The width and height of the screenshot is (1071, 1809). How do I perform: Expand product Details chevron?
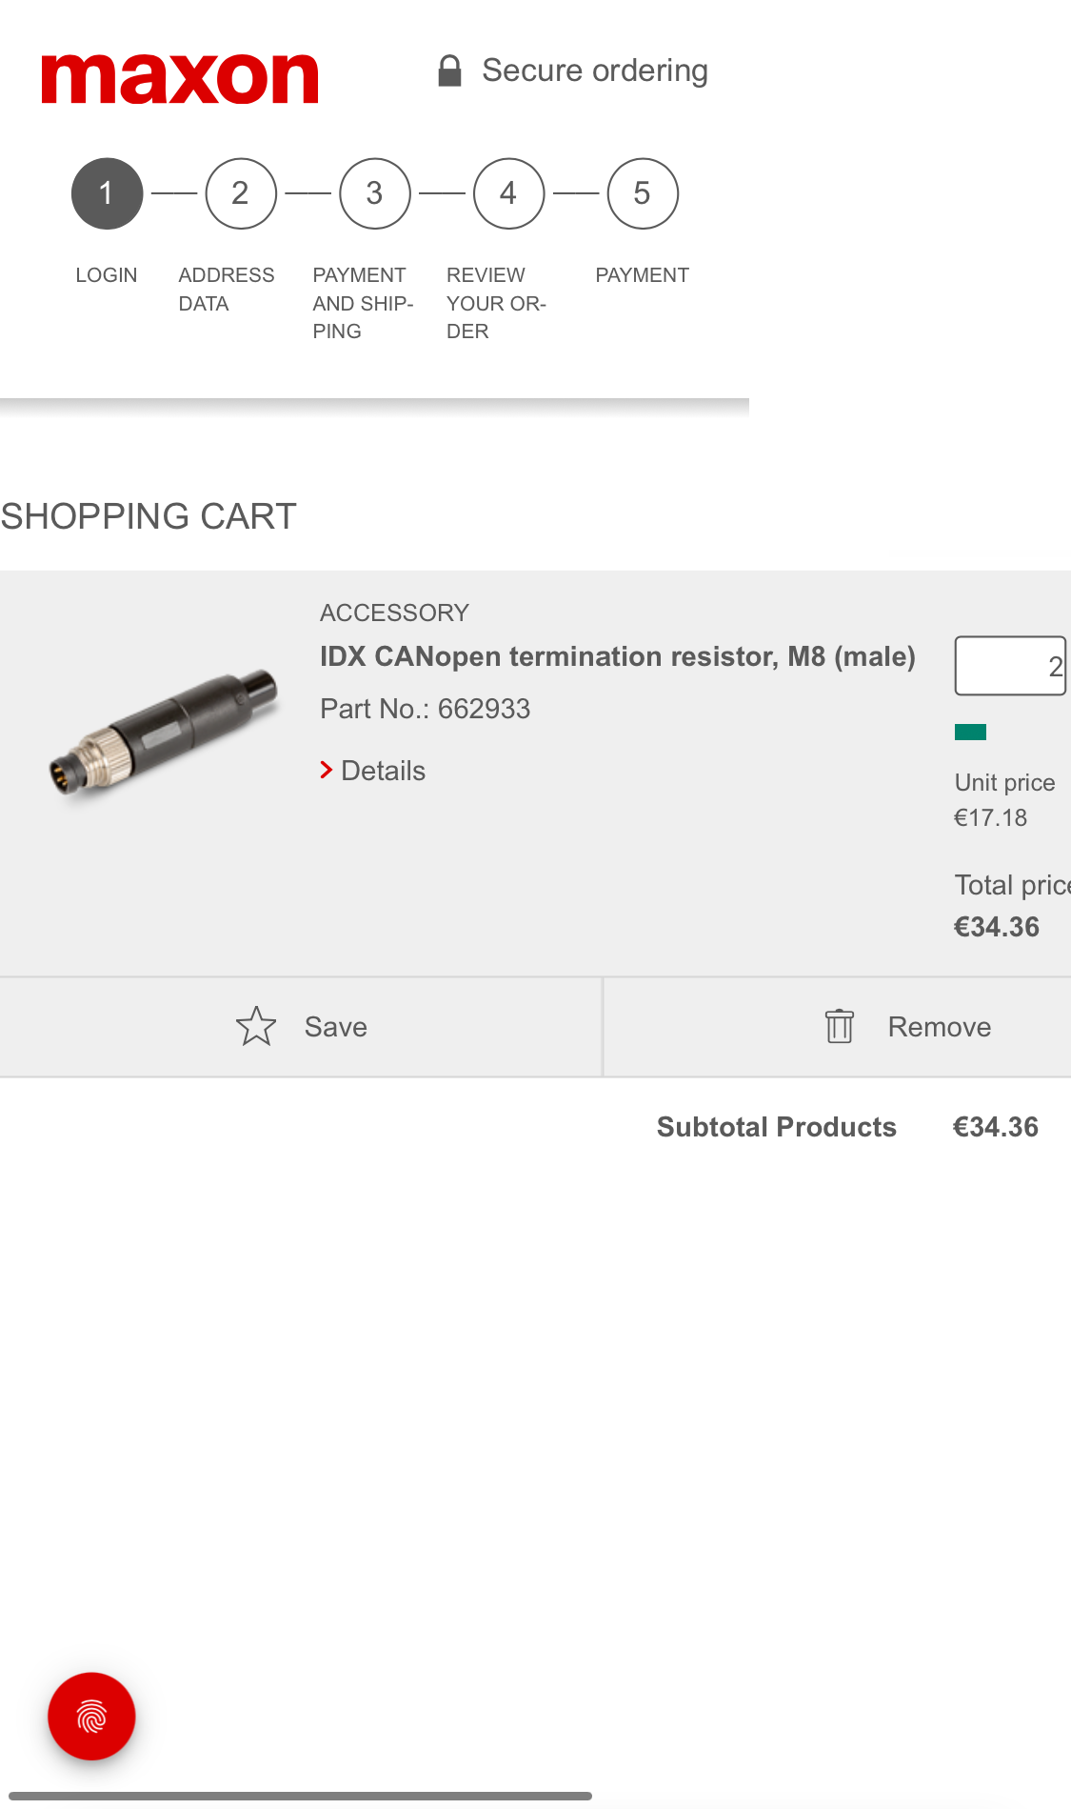tap(327, 771)
